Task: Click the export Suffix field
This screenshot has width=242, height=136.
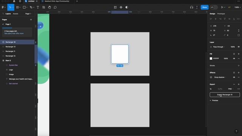Action: [x=220, y=89]
